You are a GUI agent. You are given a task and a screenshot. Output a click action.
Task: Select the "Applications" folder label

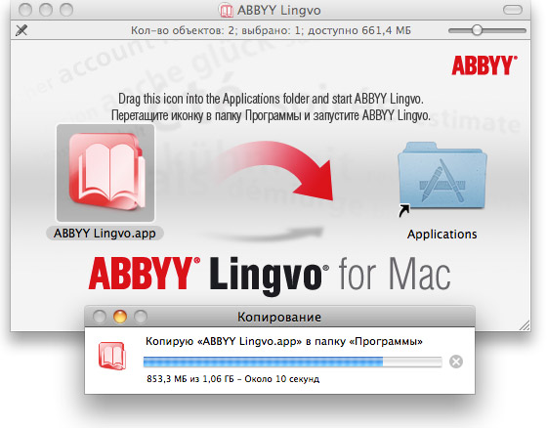click(442, 235)
